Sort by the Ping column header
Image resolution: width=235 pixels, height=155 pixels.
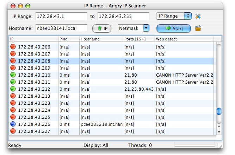pyautogui.click(x=69, y=39)
